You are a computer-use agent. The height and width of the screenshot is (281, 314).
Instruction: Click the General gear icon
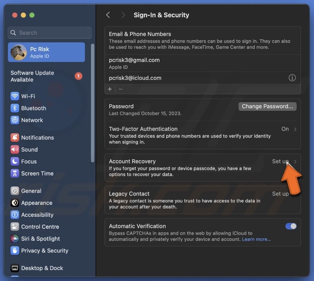(15, 191)
